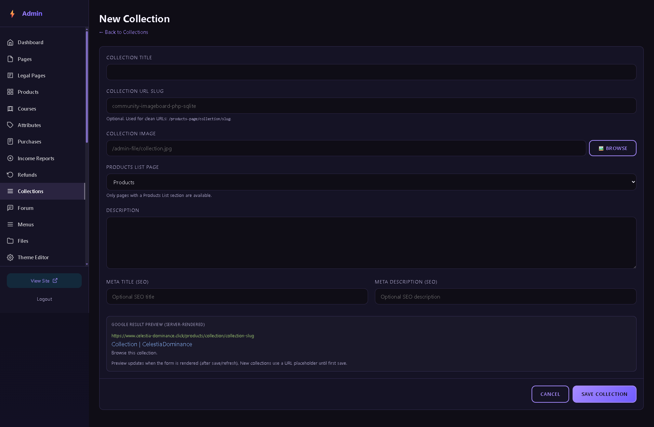Viewport: 654px width, 427px height.
Task: Click the View Site button
Action: [x=44, y=281]
